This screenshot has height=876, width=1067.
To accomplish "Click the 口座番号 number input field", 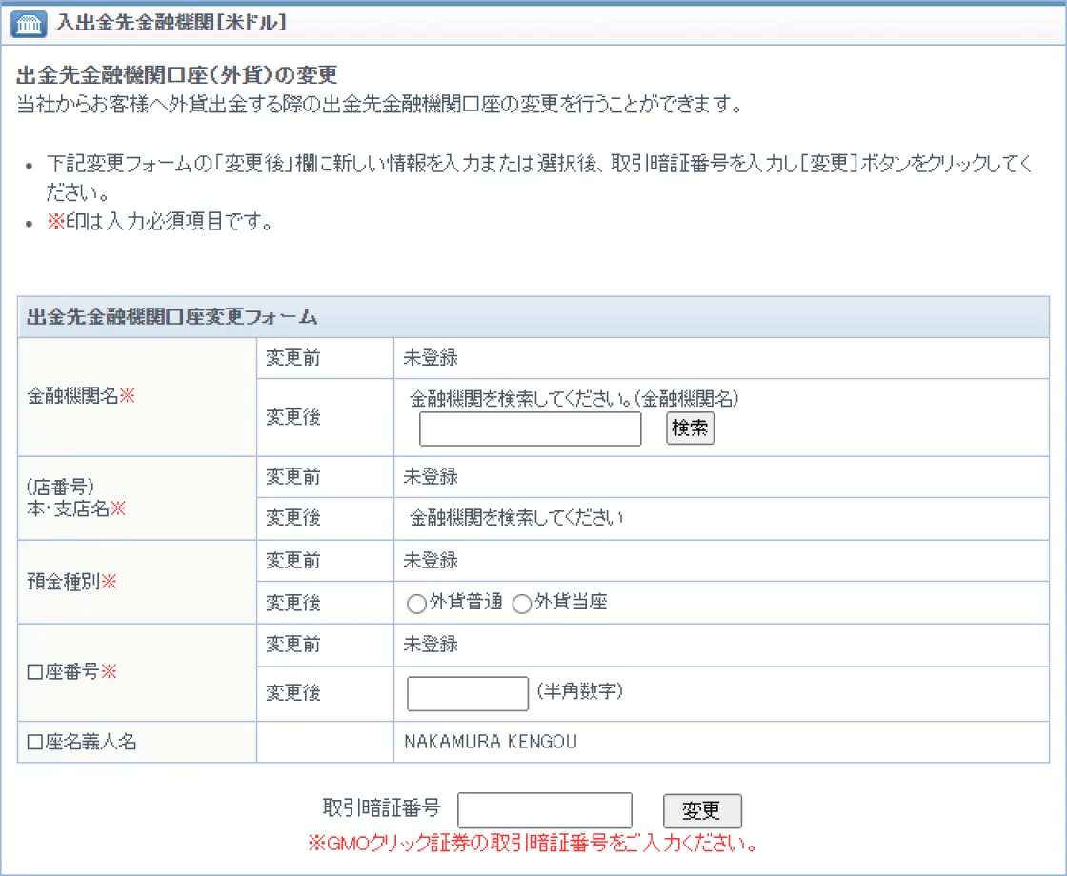I will tap(467, 693).
